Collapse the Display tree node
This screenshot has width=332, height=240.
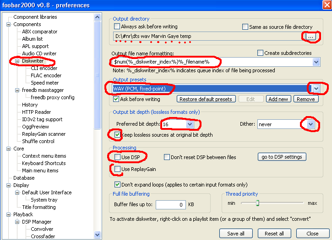pos(8,185)
